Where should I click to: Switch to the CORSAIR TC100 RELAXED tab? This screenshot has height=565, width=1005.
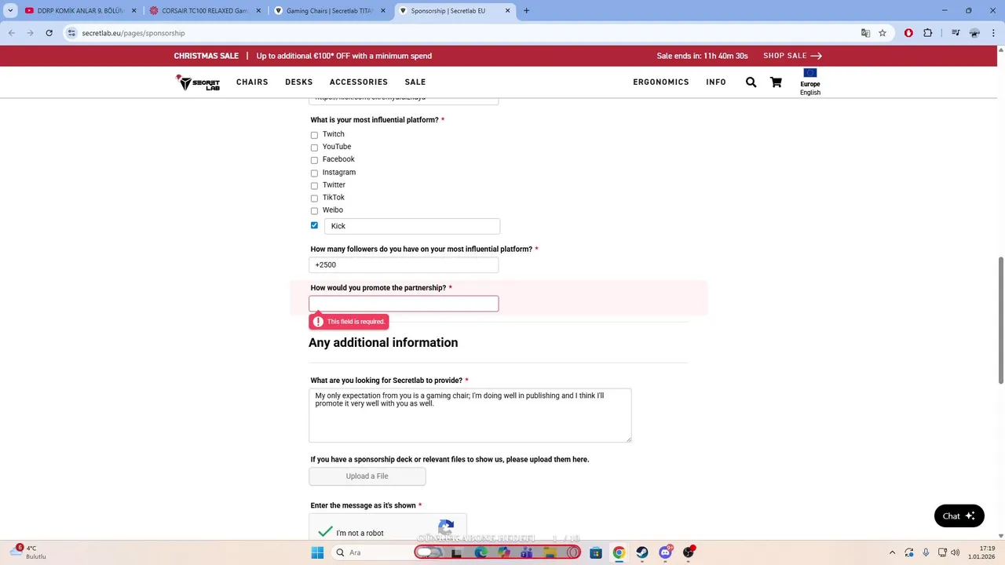coord(206,11)
